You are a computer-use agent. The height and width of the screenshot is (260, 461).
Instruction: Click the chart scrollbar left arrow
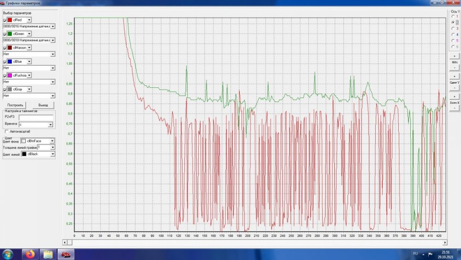click(65, 242)
